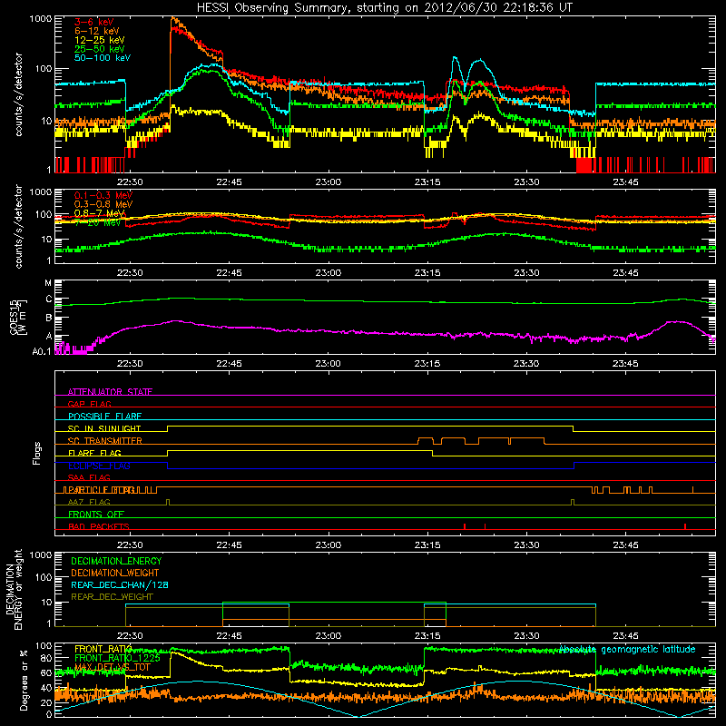Image resolution: width=726 pixels, height=726 pixels.
Task: Select the POSSIBLE_FLARE flag label
Action: pos(104,417)
